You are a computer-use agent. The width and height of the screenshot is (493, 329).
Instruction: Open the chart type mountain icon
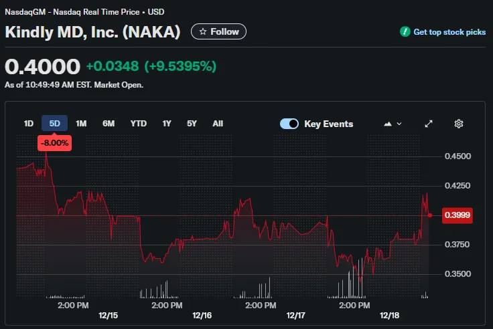coord(388,124)
